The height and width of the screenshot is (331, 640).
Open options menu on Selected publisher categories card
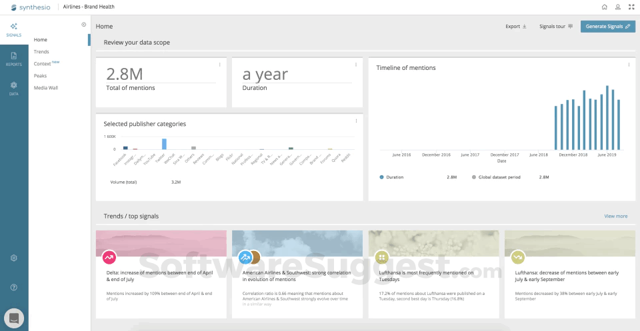pos(357,121)
